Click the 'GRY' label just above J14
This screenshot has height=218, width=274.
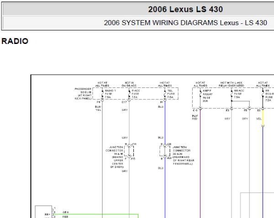(125, 138)
